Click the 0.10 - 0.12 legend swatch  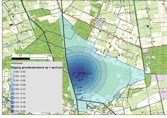(12, 93)
